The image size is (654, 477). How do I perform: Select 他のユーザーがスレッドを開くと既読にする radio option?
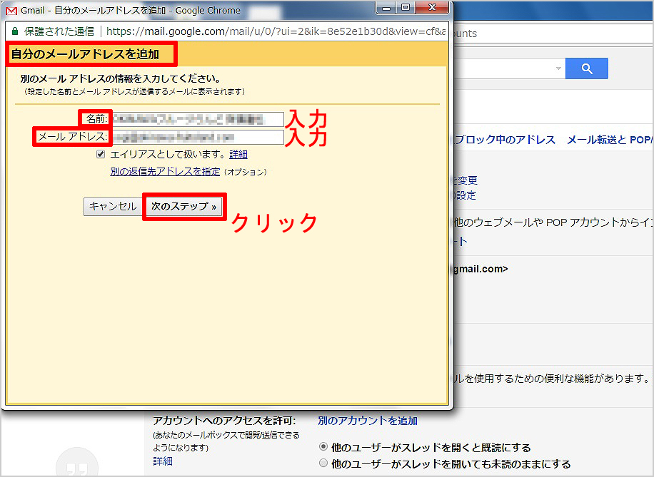click(x=323, y=447)
